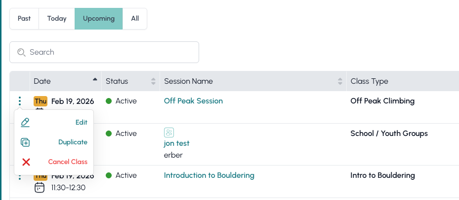Switch to the Past tab
The height and width of the screenshot is (200, 459).
24,19
